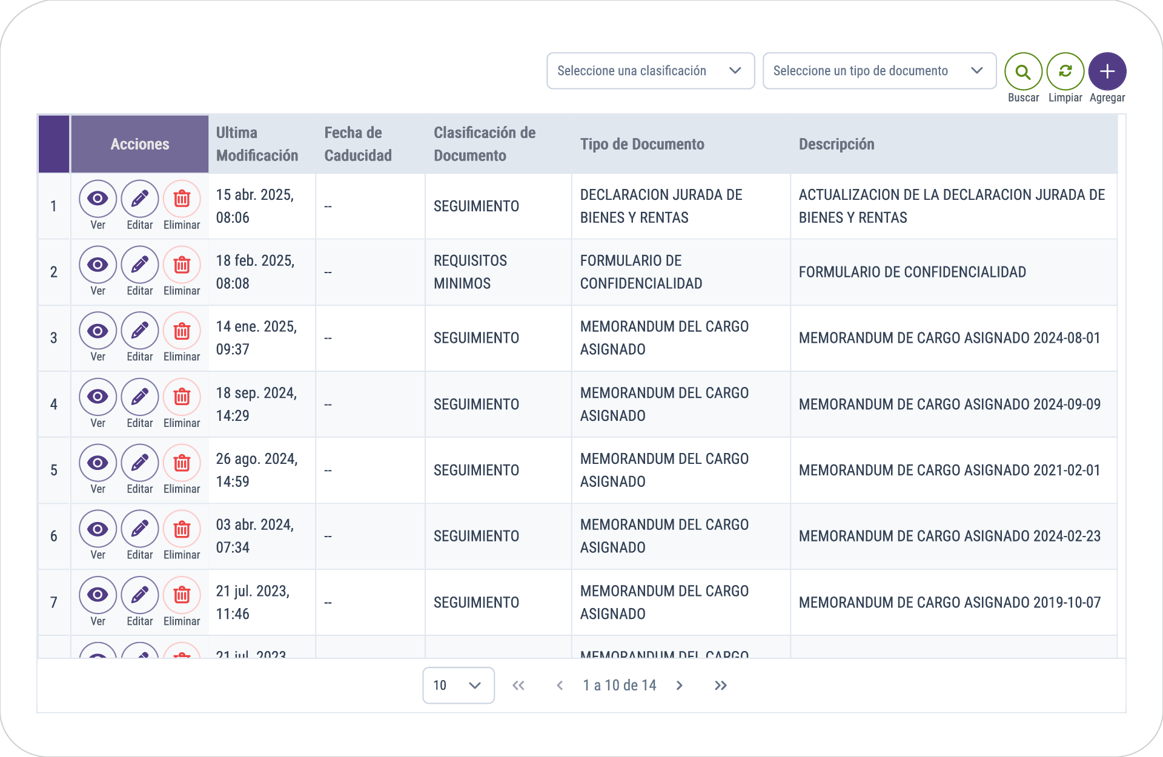Viewport: 1163px width, 757px height.
Task: Open the clasificación dropdown
Action: 650,71
